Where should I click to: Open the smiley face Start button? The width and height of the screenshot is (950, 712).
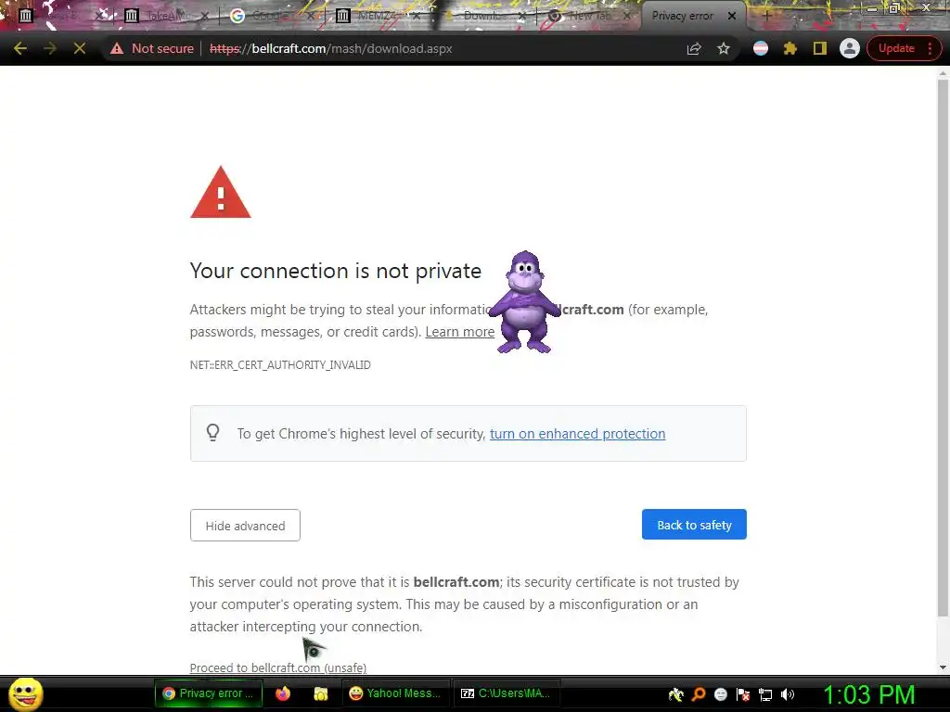click(x=25, y=693)
